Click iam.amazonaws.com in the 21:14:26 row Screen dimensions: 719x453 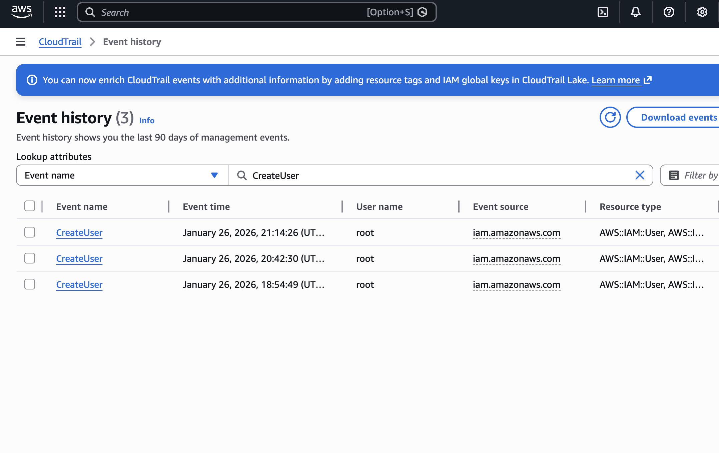[517, 232]
